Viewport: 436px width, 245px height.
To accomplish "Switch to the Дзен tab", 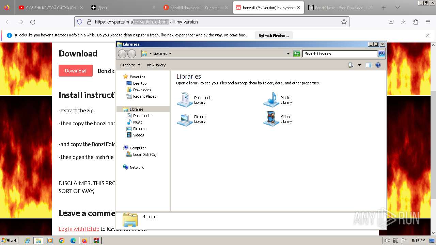I will point(123,7).
